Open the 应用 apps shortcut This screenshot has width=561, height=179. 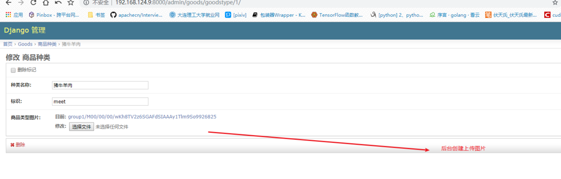[14, 15]
